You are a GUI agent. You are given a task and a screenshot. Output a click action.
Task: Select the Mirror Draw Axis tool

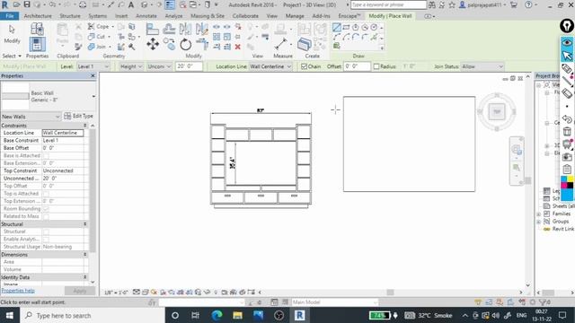[x=201, y=29]
